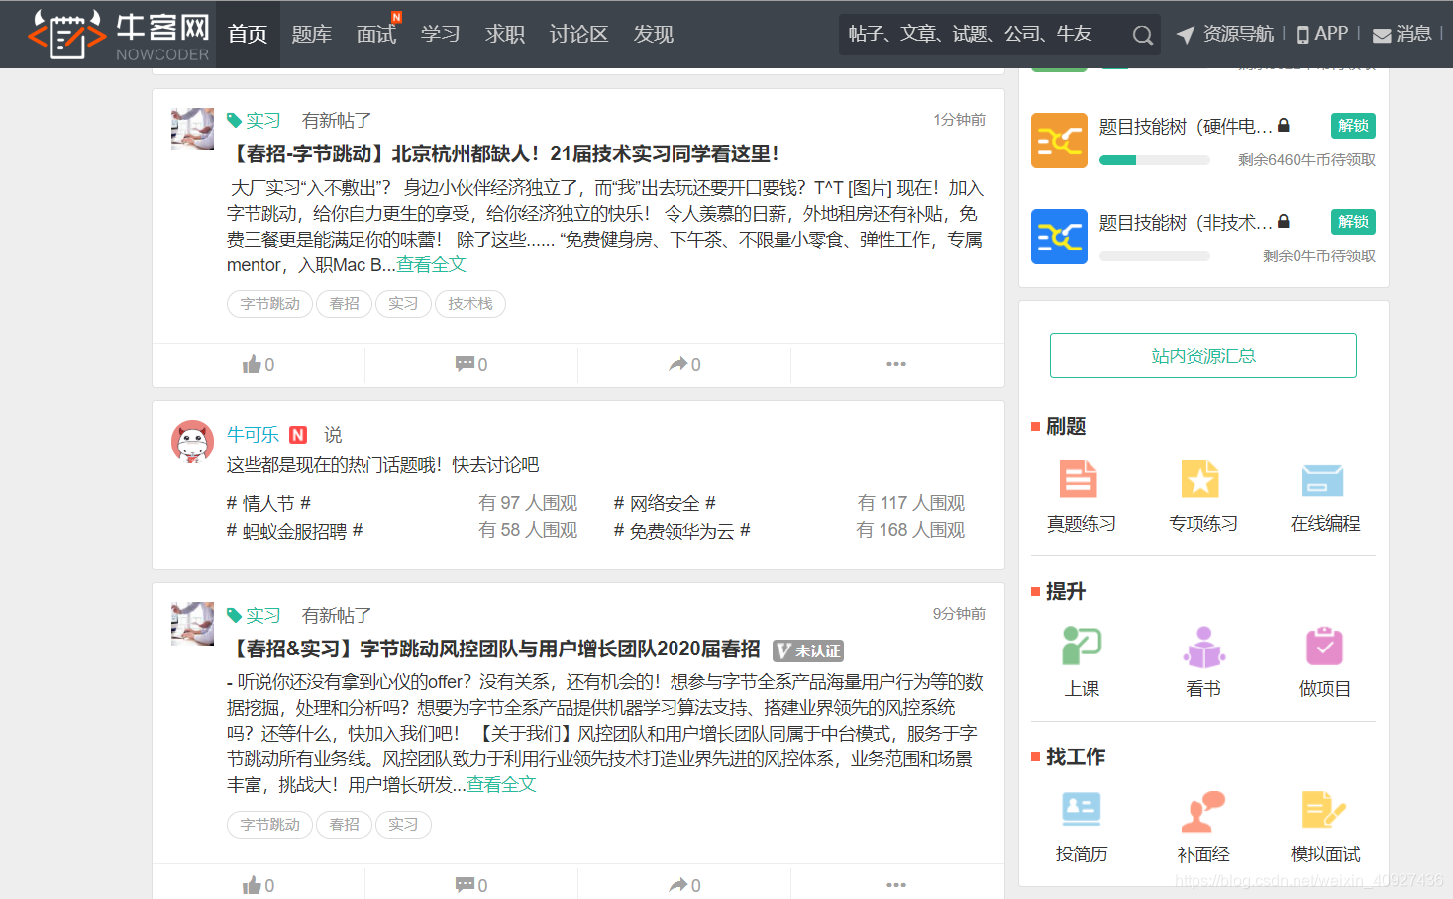1453x899 pixels.
Task: Unlock 题目技能树 (非技术 with 解锁
Action: point(1353,222)
